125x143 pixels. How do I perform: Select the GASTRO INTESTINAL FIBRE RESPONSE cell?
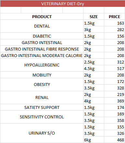pos(42,49)
